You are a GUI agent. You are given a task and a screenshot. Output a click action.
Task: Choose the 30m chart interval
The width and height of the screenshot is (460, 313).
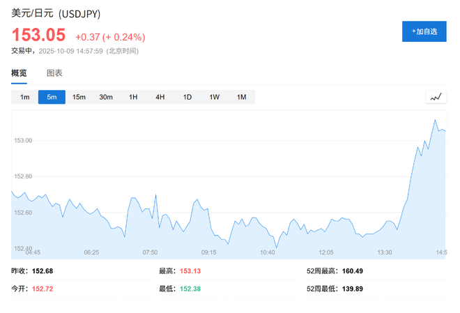pos(106,97)
